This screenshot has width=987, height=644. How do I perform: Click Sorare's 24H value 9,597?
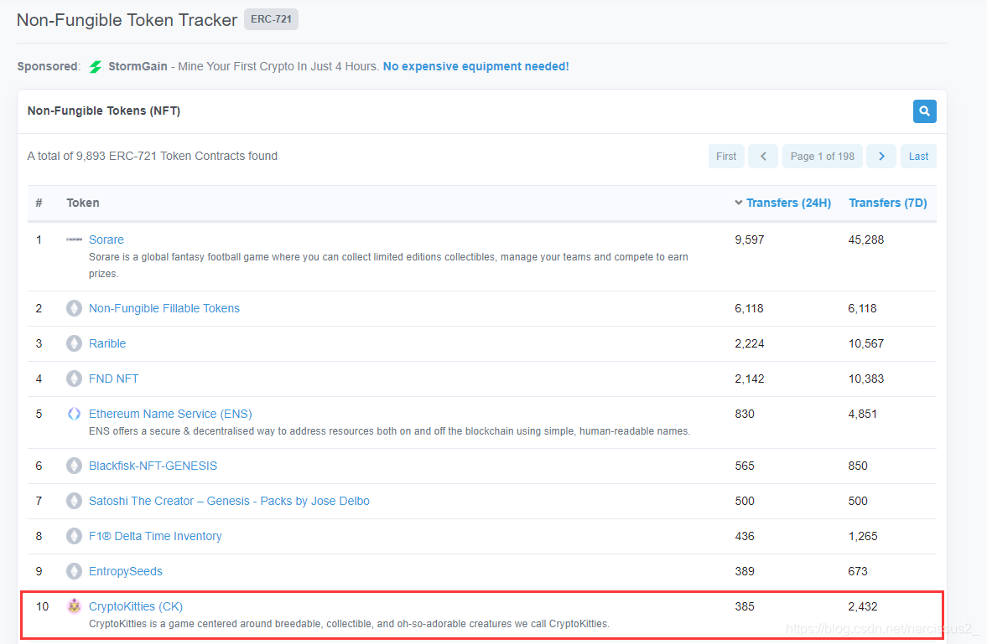pyautogui.click(x=749, y=240)
